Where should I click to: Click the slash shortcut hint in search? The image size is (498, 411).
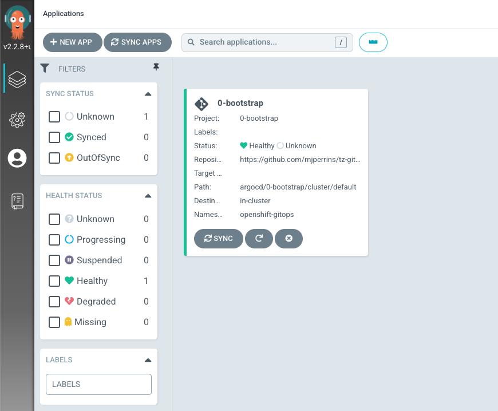click(341, 42)
